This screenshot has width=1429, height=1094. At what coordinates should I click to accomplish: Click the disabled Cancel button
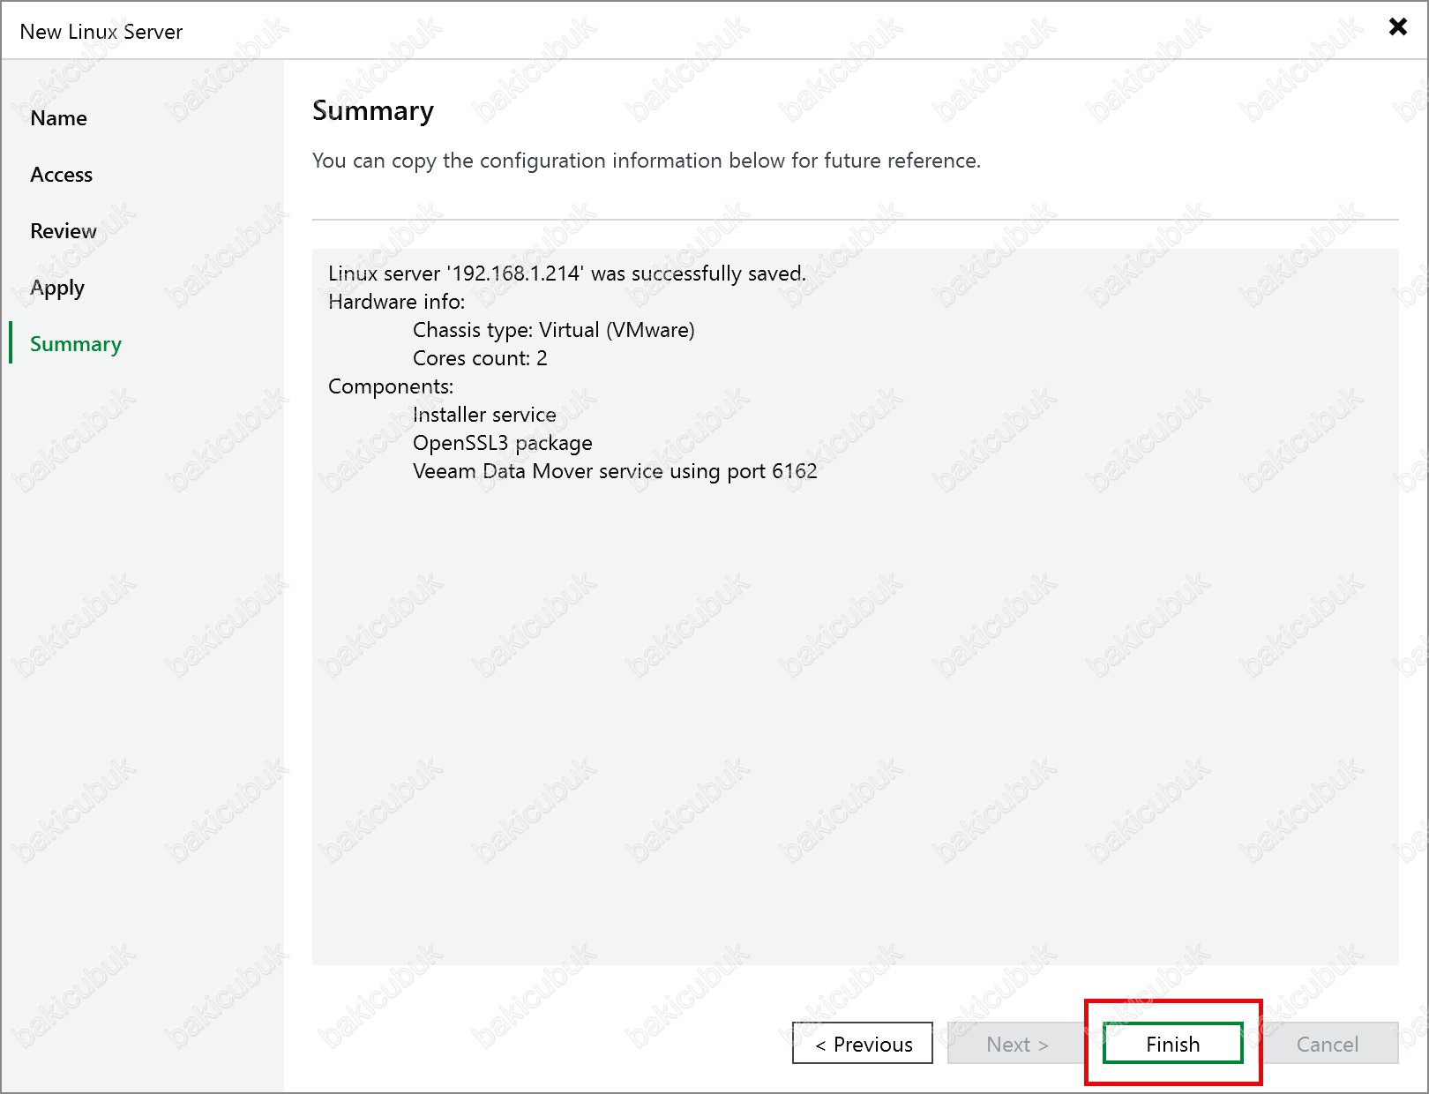pyautogui.click(x=1327, y=1044)
